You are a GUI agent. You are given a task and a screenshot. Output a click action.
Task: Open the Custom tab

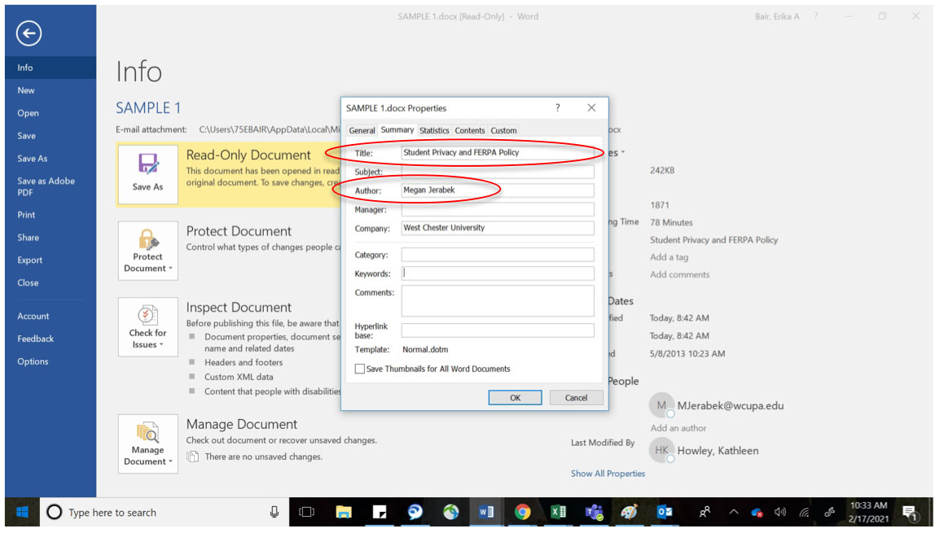[503, 130]
